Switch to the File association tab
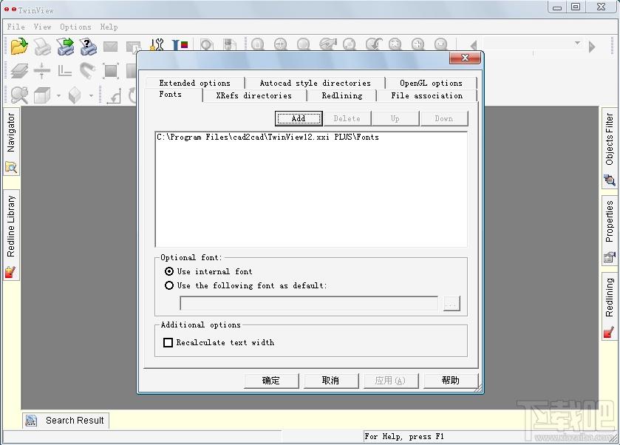The image size is (620, 445). click(x=427, y=95)
